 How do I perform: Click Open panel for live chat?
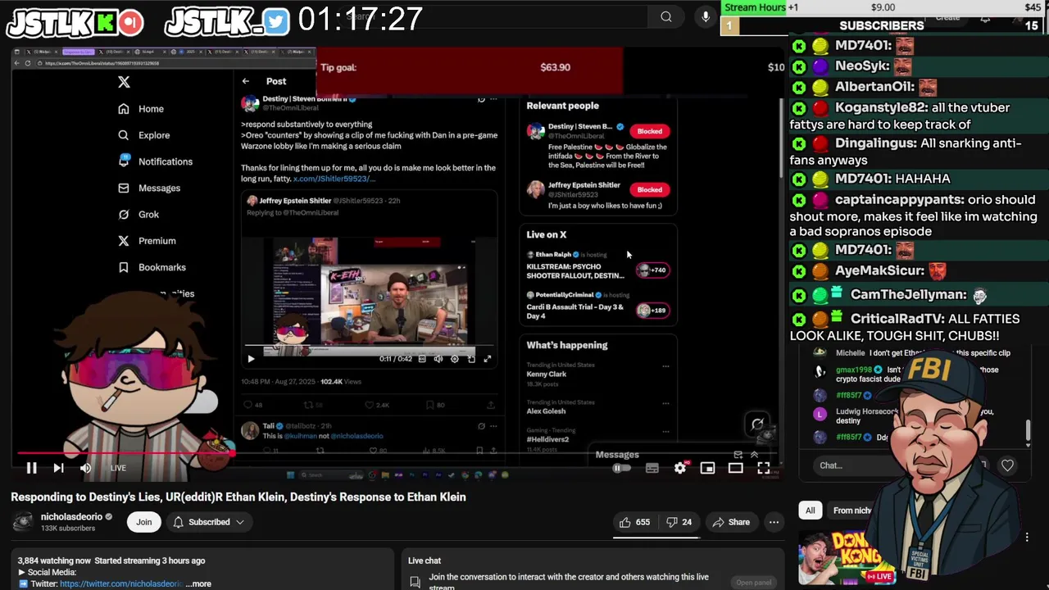point(753,583)
